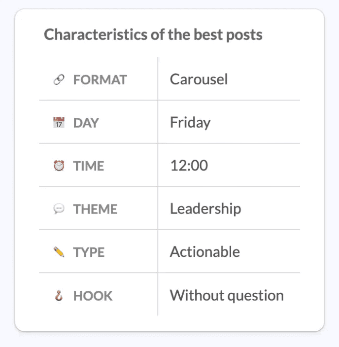Click the chain link icon beside FORMAT
Viewport: 339px width, 347px height.
pyautogui.click(x=59, y=80)
